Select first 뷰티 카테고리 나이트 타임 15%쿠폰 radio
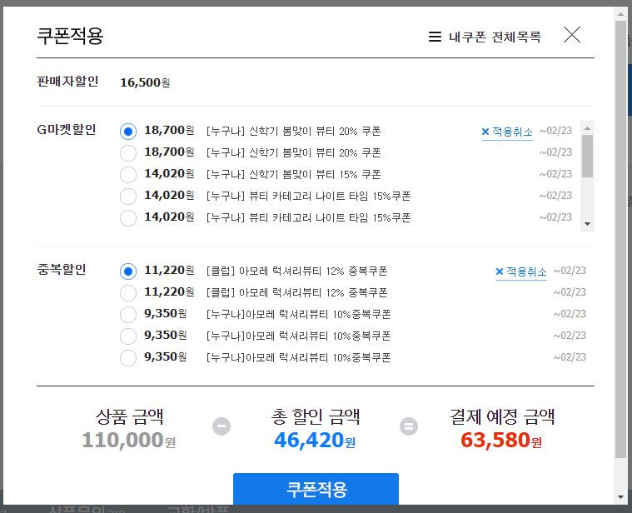The width and height of the screenshot is (632, 513). [128, 197]
